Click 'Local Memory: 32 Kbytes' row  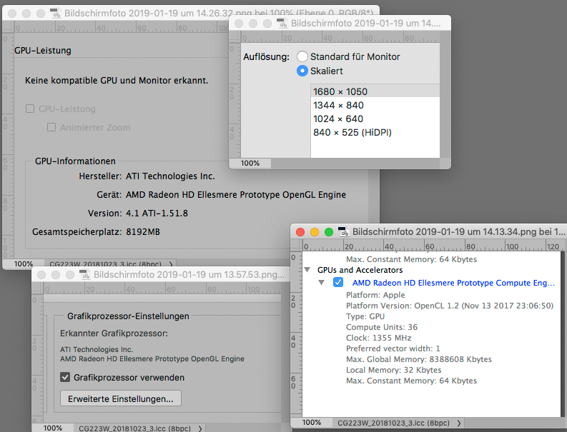click(x=393, y=370)
